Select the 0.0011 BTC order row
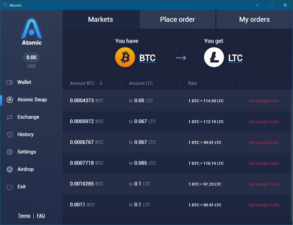293x225 pixels. point(177,205)
